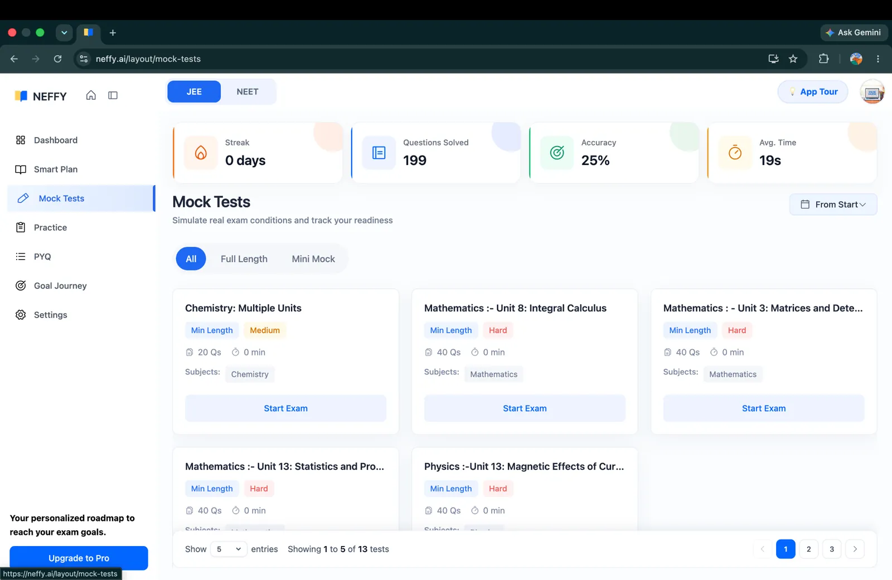Screen dimensions: 892x580
Task: Click the Streak flame icon
Action: (x=201, y=153)
